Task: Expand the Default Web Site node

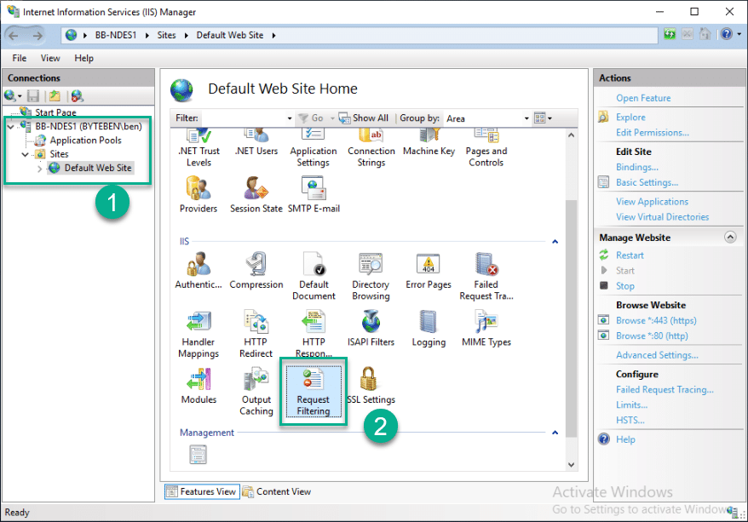Action: pyautogui.click(x=39, y=169)
